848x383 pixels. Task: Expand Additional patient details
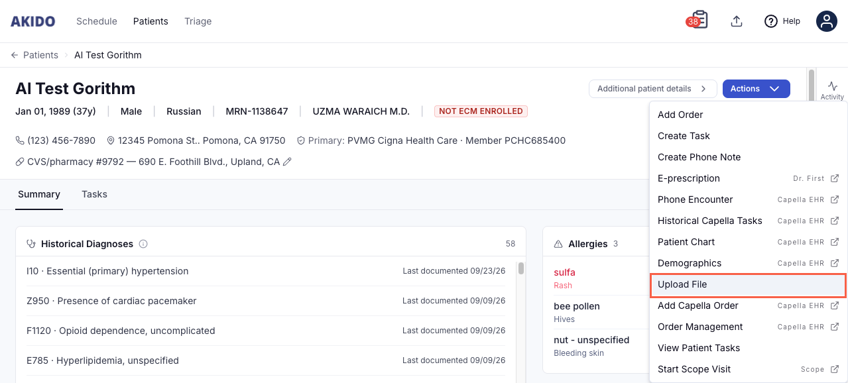(x=652, y=89)
